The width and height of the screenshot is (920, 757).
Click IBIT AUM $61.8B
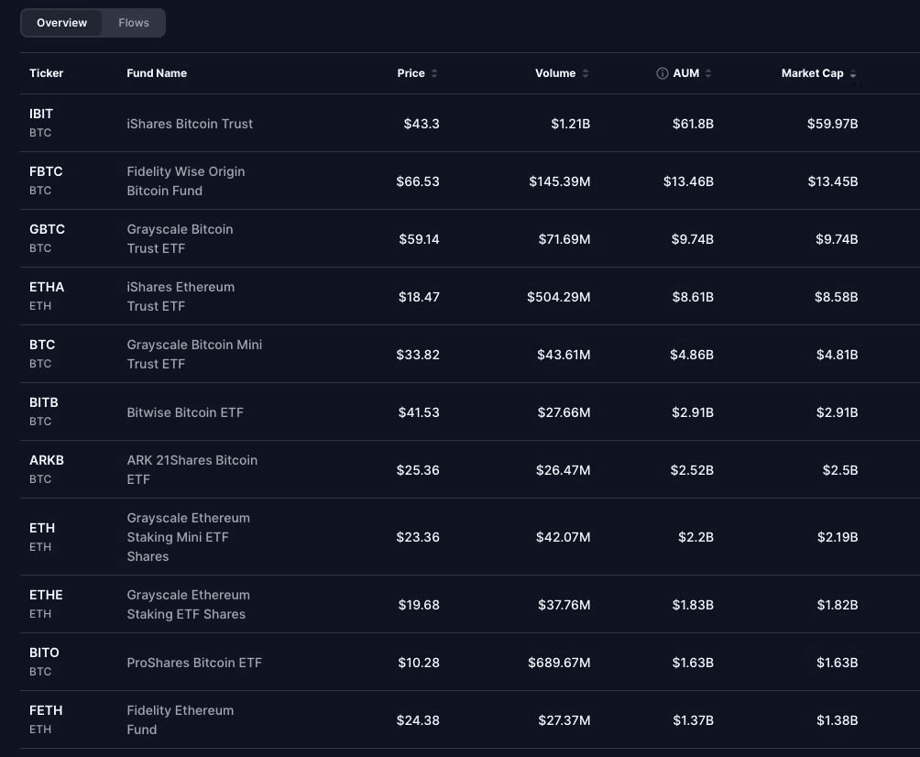[x=693, y=124]
